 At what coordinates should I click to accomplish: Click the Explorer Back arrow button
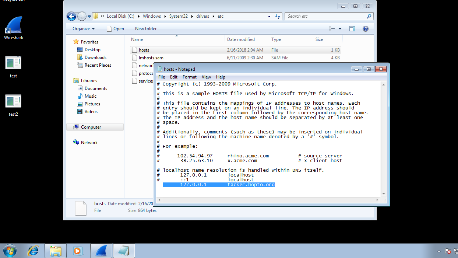coord(71,16)
